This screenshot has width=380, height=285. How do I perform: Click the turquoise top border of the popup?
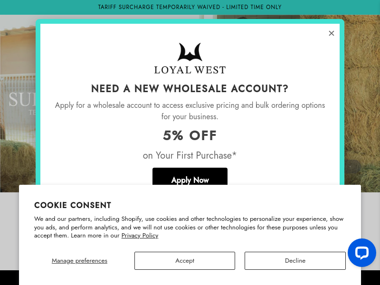tap(190, 21)
